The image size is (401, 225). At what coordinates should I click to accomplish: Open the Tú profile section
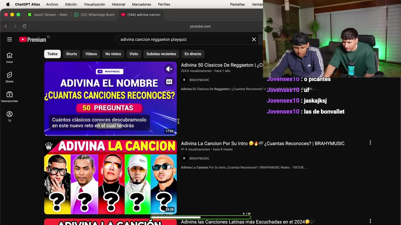pos(9,116)
